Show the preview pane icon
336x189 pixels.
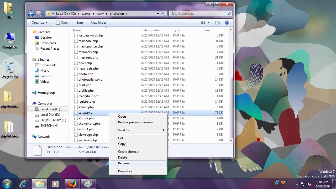click(217, 23)
